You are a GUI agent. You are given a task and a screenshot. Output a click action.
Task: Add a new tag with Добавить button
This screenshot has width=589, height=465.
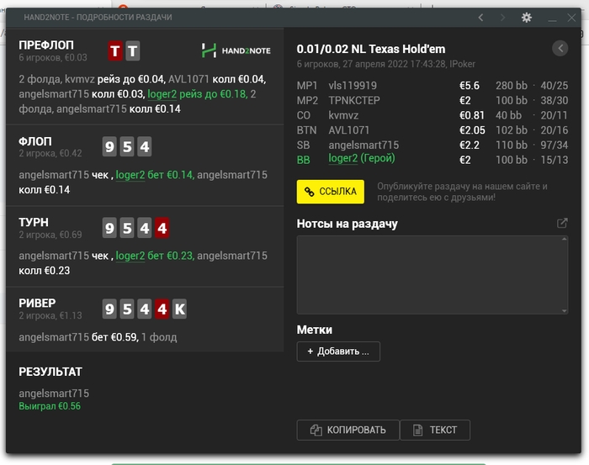[x=338, y=351]
